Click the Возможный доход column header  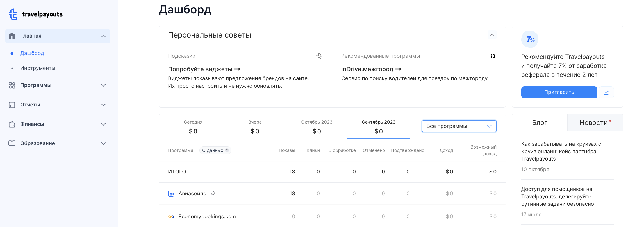tap(483, 150)
